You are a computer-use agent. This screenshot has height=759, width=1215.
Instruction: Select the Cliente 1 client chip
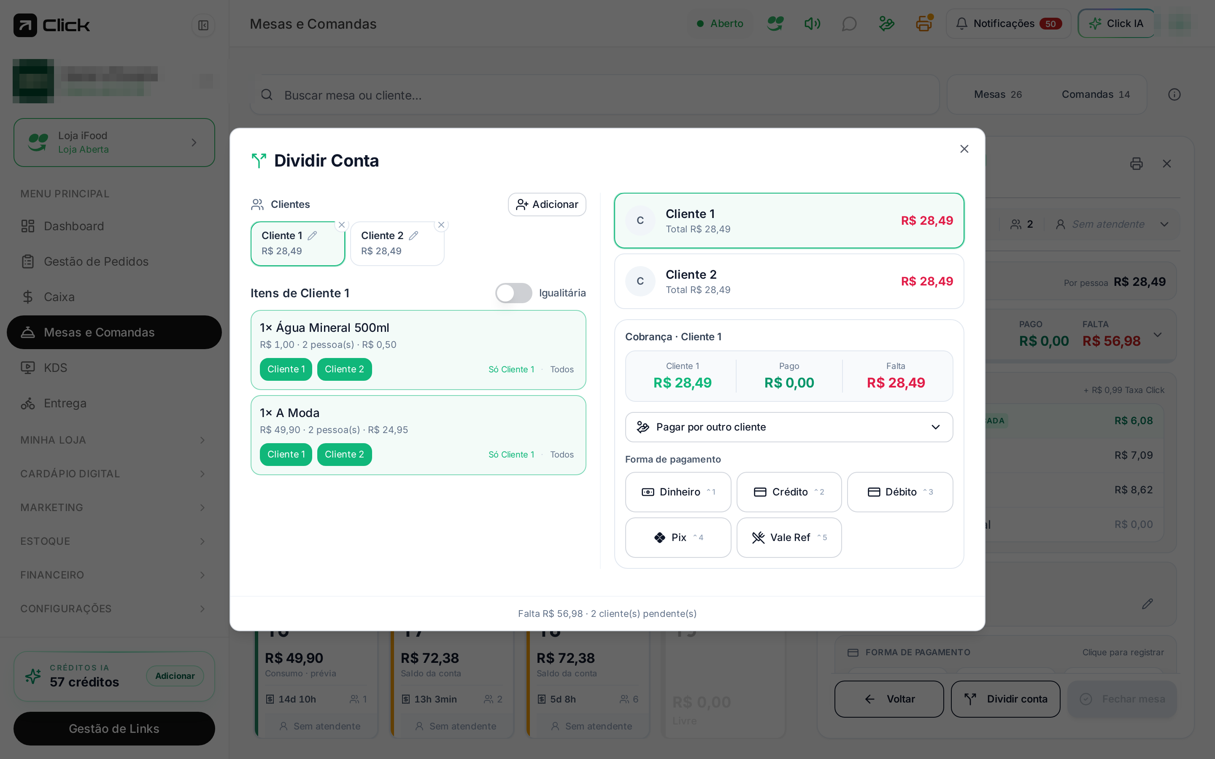[297, 243]
